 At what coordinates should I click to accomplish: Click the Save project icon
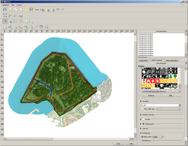point(5,10)
